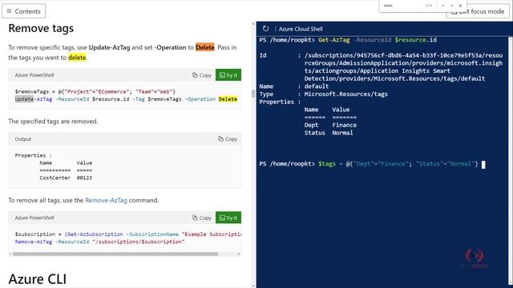Screen dimensions: 513x288
Task: Click the $removeTags assignment code line
Action: [95, 91]
